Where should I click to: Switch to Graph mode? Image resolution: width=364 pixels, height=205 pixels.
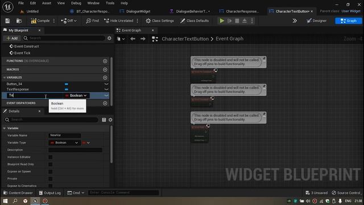349,20
